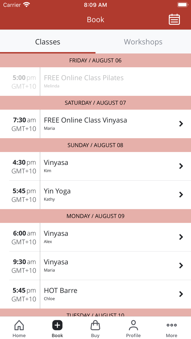The image size is (191, 339).
Task: Switch to the Workshops tab
Action: point(143,42)
